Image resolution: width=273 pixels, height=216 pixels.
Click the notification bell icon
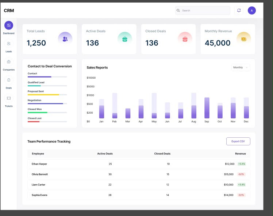[x=239, y=11]
